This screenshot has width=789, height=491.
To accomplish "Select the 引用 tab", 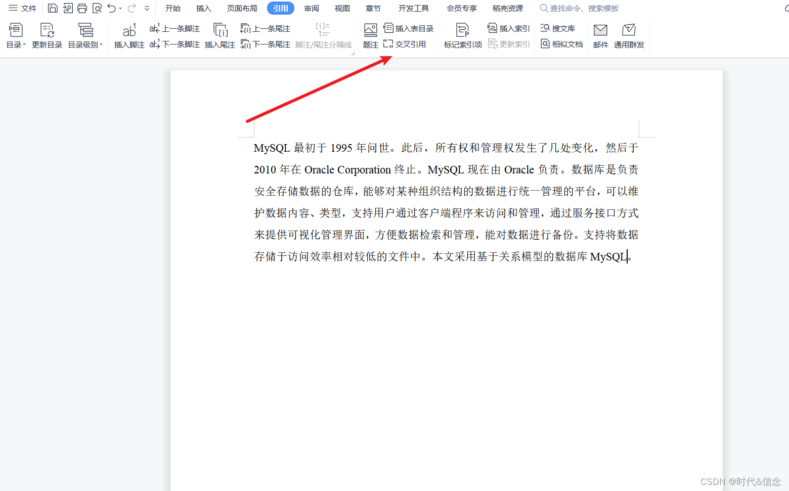I will coord(280,8).
